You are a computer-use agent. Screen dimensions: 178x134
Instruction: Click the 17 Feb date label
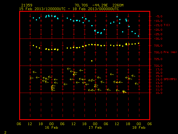tap(95, 128)
